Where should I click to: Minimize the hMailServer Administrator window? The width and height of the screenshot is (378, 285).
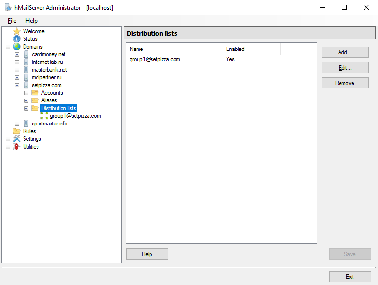coord(323,7)
